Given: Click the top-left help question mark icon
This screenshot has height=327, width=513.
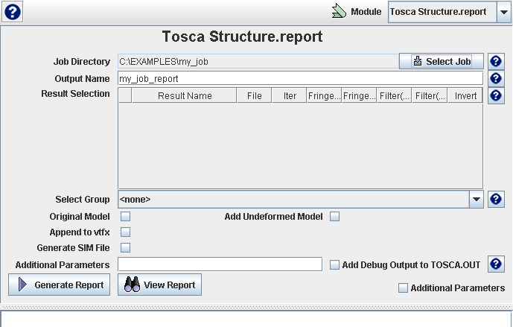Looking at the screenshot, I should (x=13, y=12).
